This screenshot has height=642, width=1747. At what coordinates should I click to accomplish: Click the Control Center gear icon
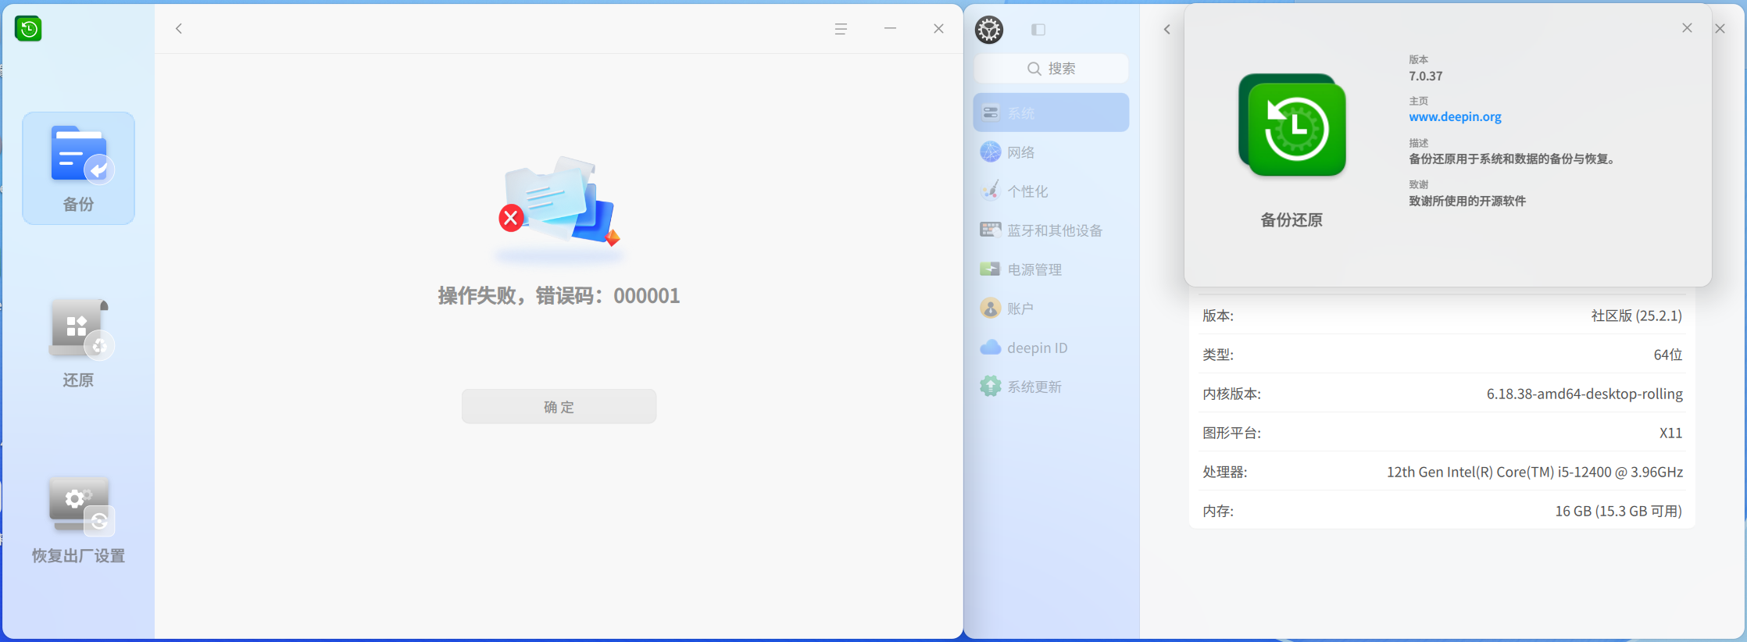click(989, 30)
